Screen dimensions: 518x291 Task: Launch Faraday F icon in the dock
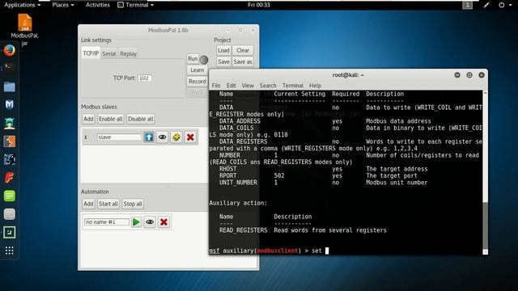point(9,178)
